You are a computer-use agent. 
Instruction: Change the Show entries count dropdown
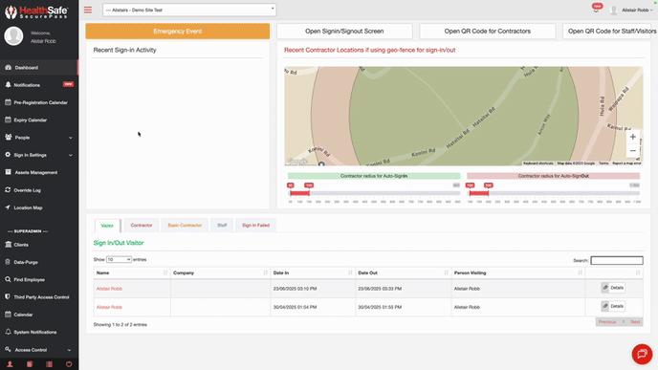[x=119, y=260]
